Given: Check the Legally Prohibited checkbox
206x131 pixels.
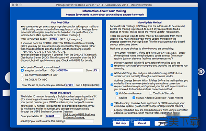Looking at the screenshot, I should tap(112, 112).
